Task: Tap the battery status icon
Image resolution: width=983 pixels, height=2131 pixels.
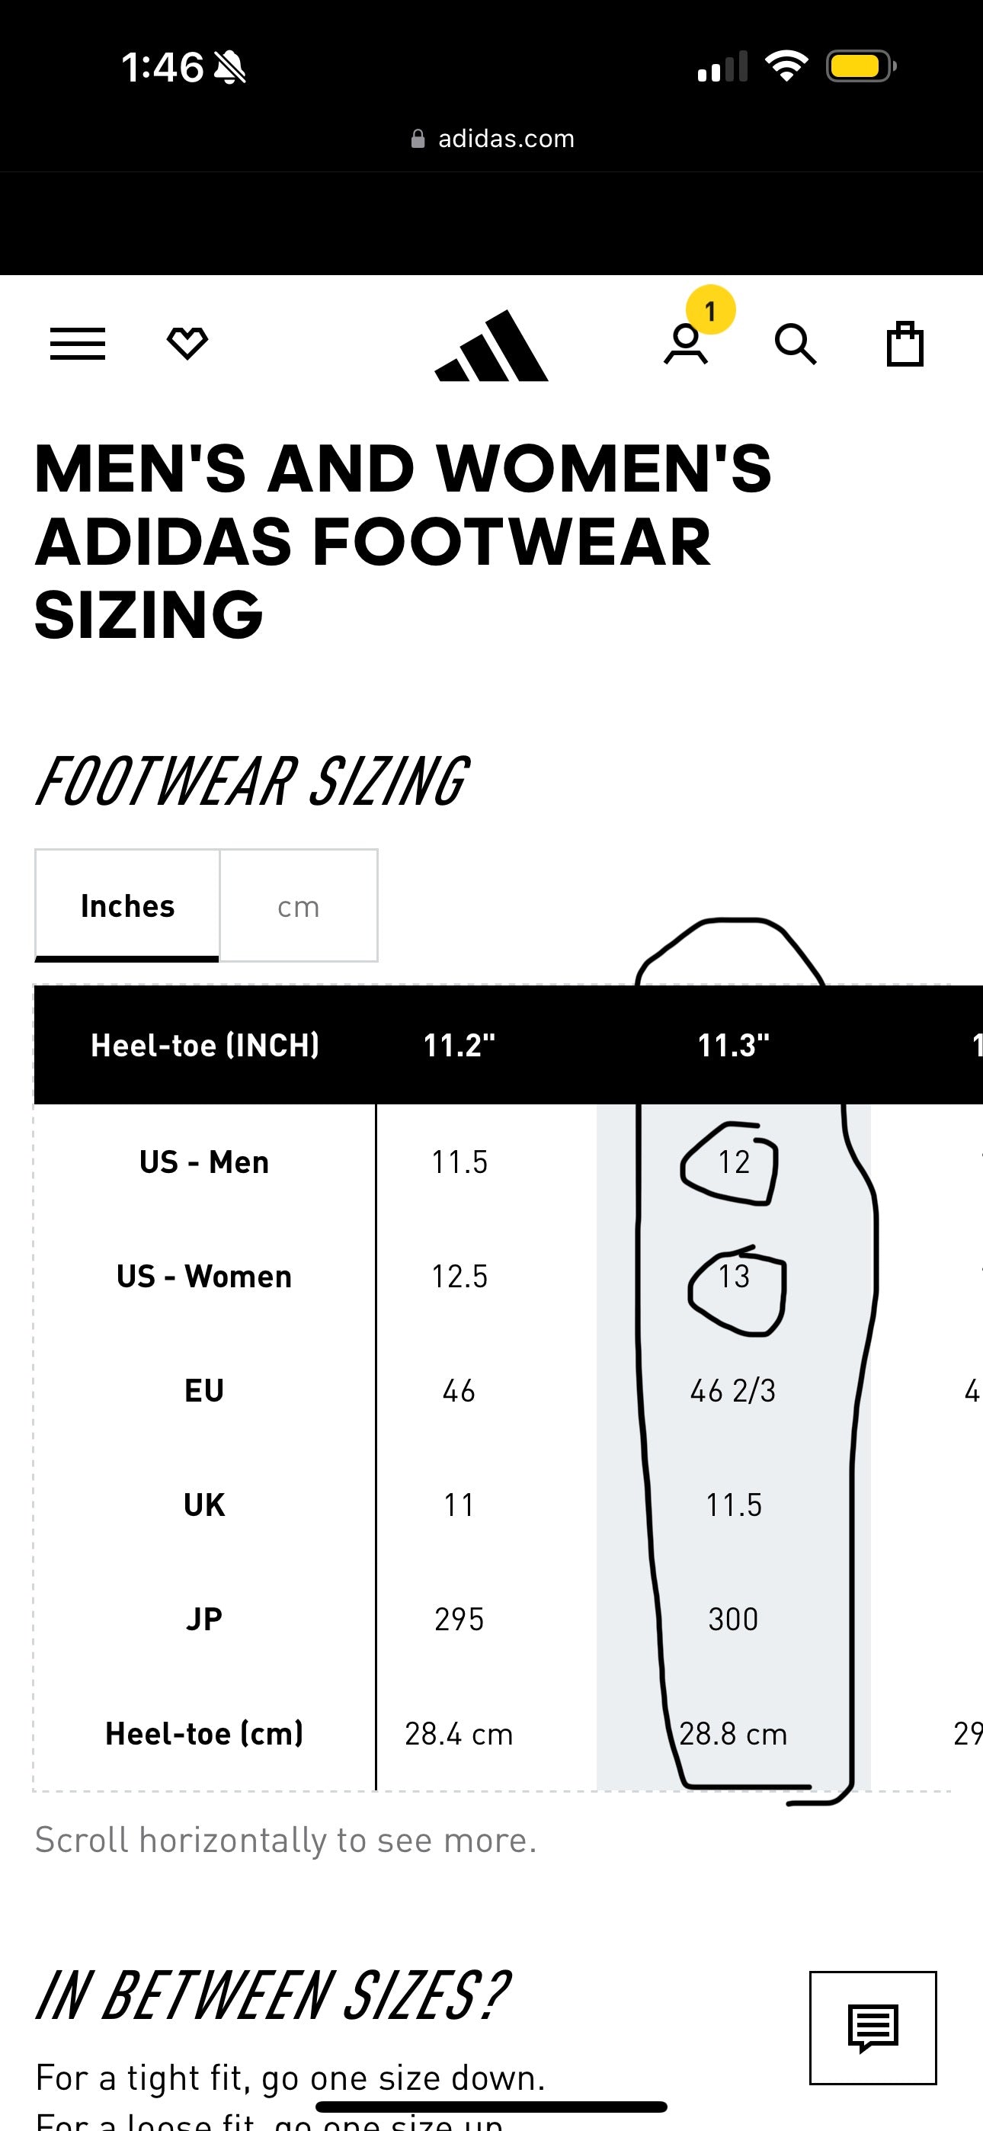Action: [x=859, y=66]
